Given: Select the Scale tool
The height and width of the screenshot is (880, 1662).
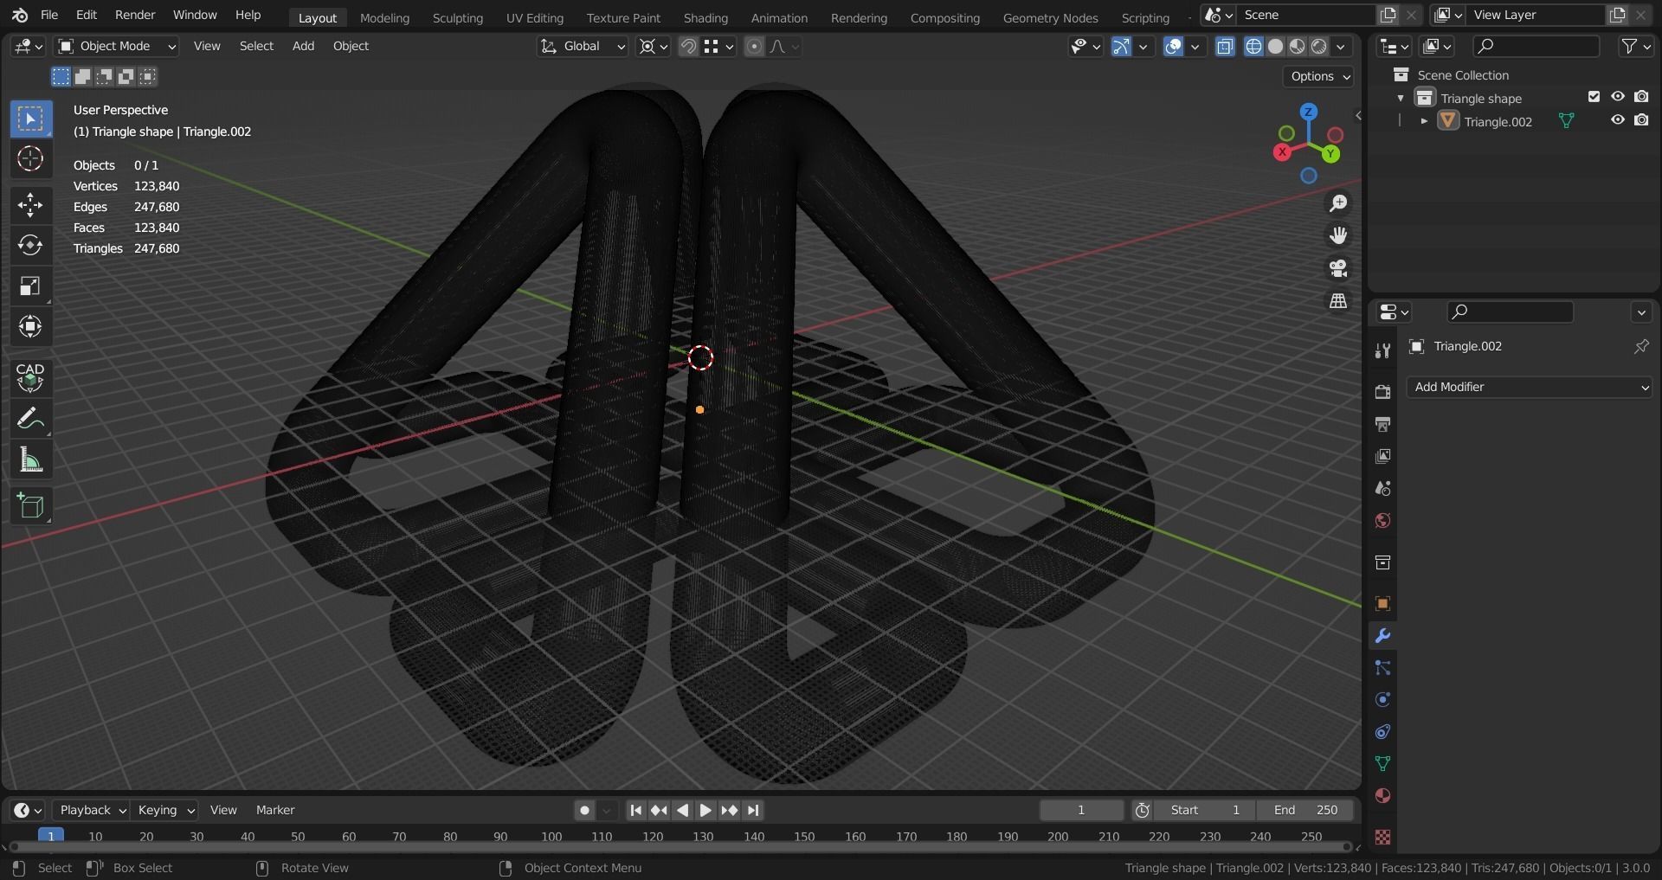Looking at the screenshot, I should [x=31, y=286].
